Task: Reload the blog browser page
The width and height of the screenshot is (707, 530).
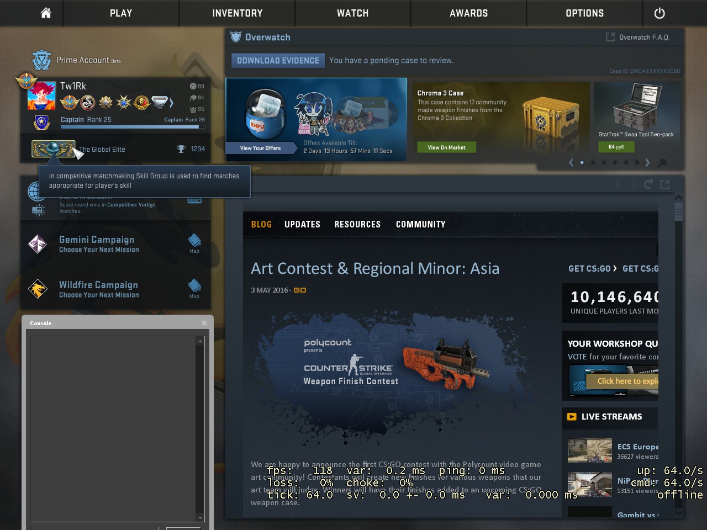Action: click(648, 184)
